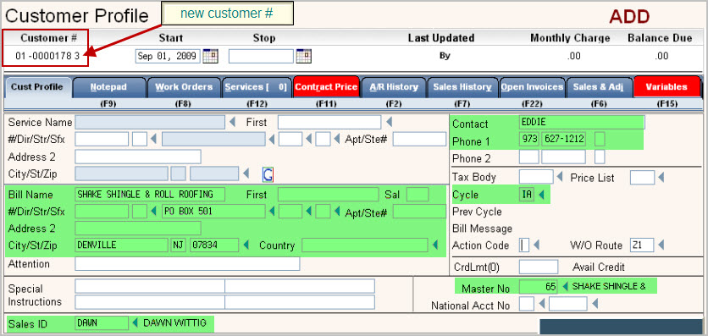Open lookup arrow next to Tax Body
The height and width of the screenshot is (336, 708).
click(560, 177)
